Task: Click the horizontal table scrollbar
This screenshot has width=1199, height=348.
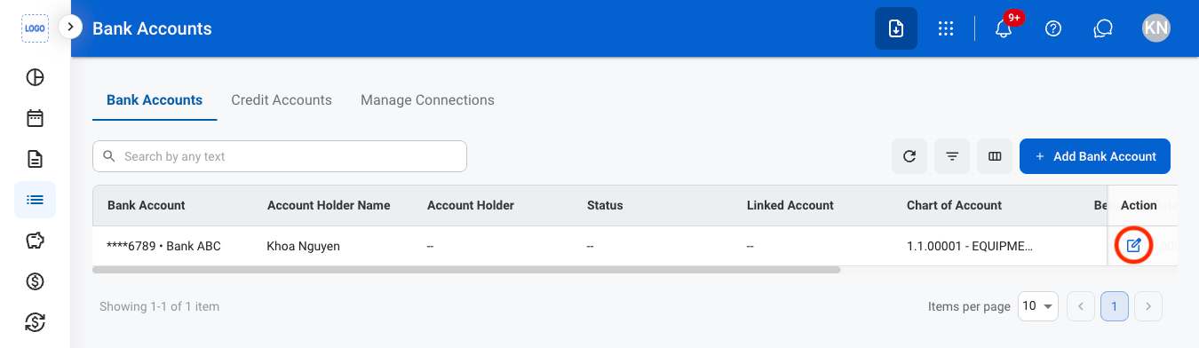Action: pos(466,269)
